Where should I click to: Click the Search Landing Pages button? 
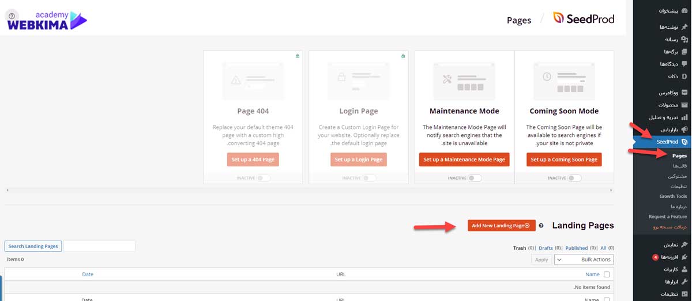[33, 246]
